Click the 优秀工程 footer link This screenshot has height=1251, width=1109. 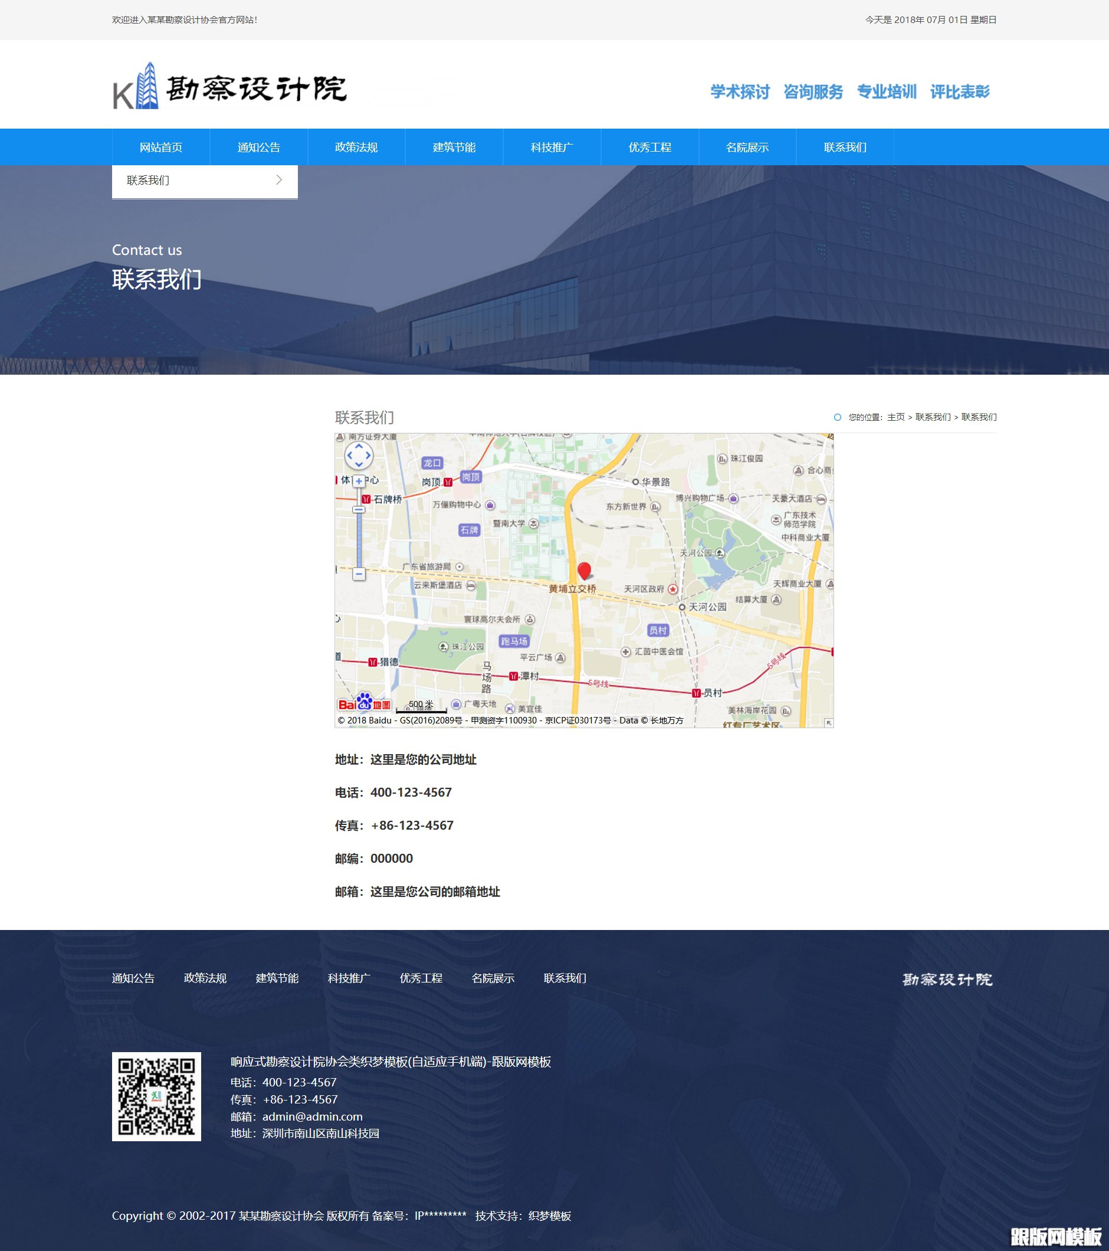421,978
